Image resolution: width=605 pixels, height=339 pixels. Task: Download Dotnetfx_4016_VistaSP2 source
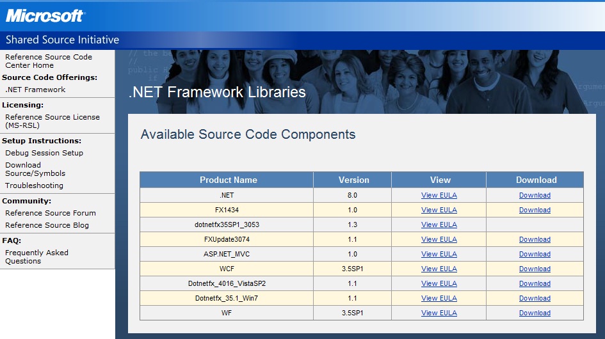(535, 283)
